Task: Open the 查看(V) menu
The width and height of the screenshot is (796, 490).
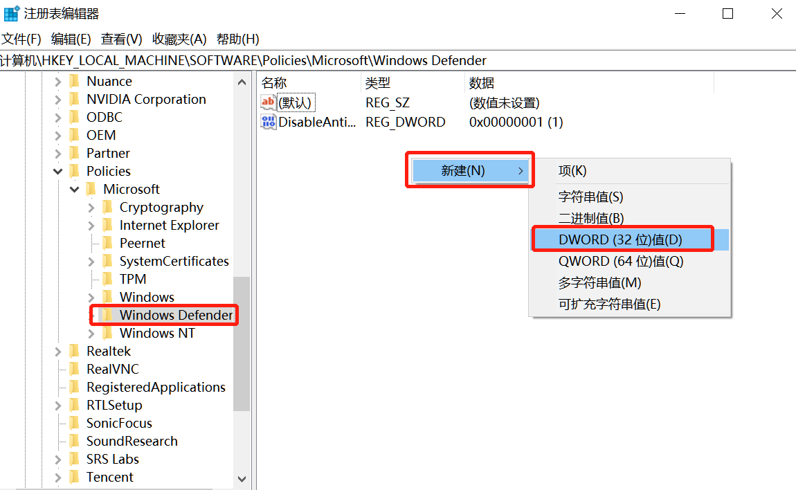Action: pos(120,39)
